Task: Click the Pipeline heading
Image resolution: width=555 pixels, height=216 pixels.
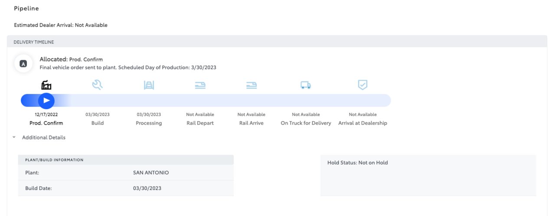Action: 26,9
